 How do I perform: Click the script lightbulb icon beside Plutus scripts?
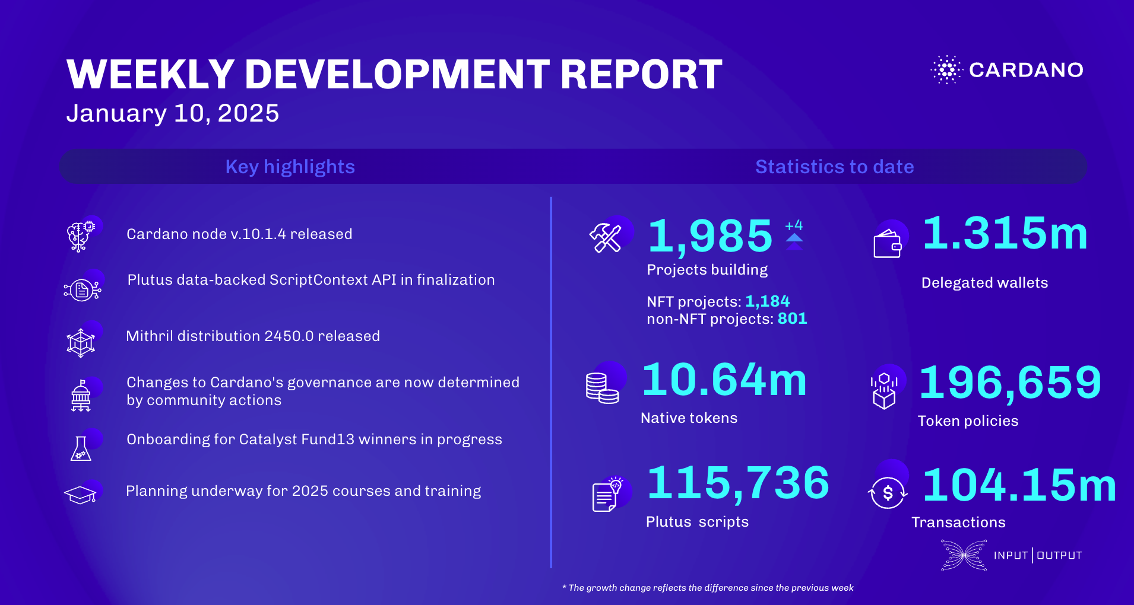(x=607, y=494)
